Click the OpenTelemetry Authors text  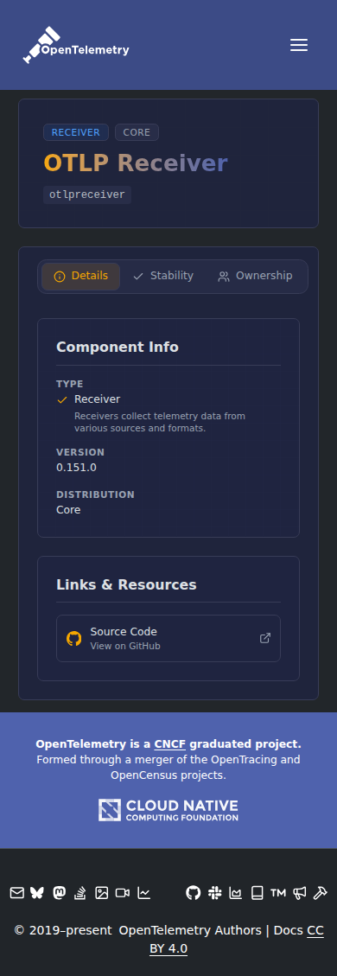pos(190,930)
